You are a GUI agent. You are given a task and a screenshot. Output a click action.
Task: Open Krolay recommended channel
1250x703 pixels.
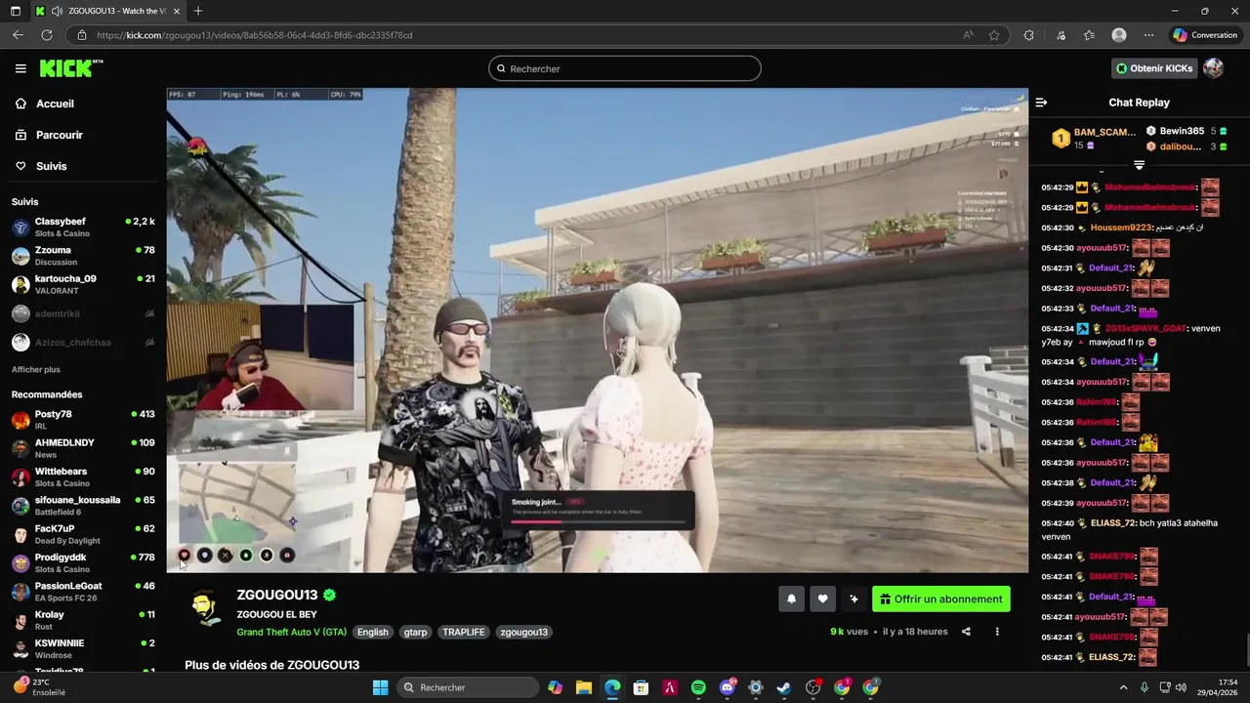point(83,619)
